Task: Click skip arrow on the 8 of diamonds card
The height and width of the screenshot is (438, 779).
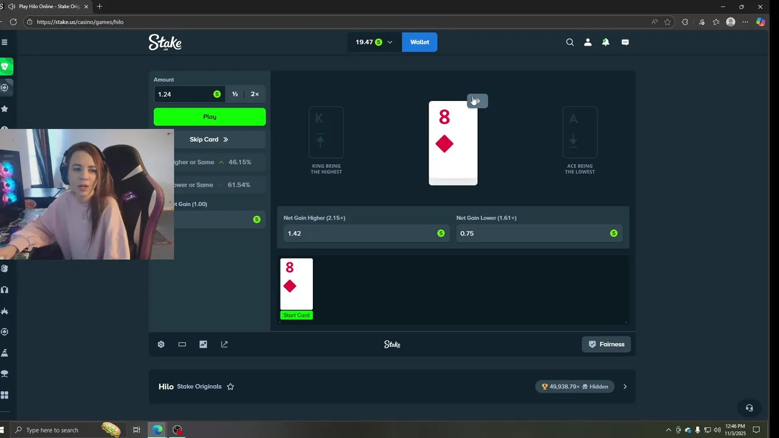Action: tap(477, 101)
